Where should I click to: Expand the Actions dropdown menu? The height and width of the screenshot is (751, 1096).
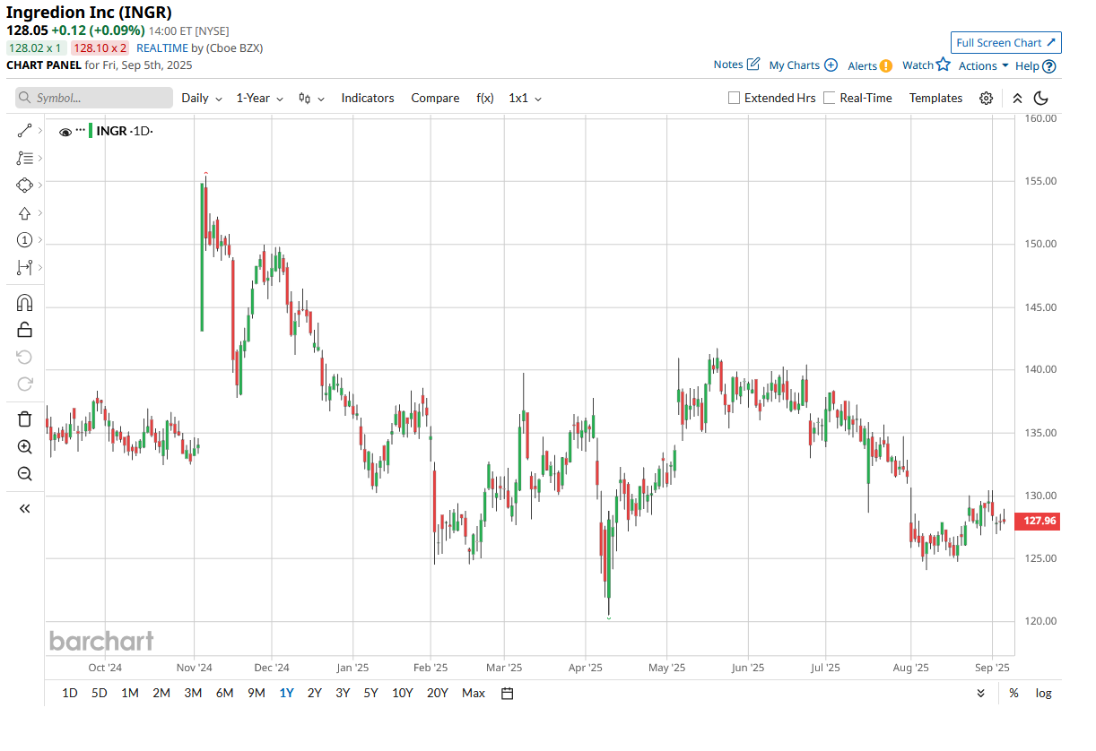click(983, 65)
